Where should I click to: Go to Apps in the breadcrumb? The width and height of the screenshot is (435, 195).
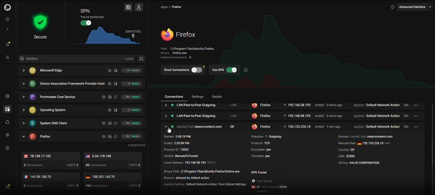click(x=164, y=7)
